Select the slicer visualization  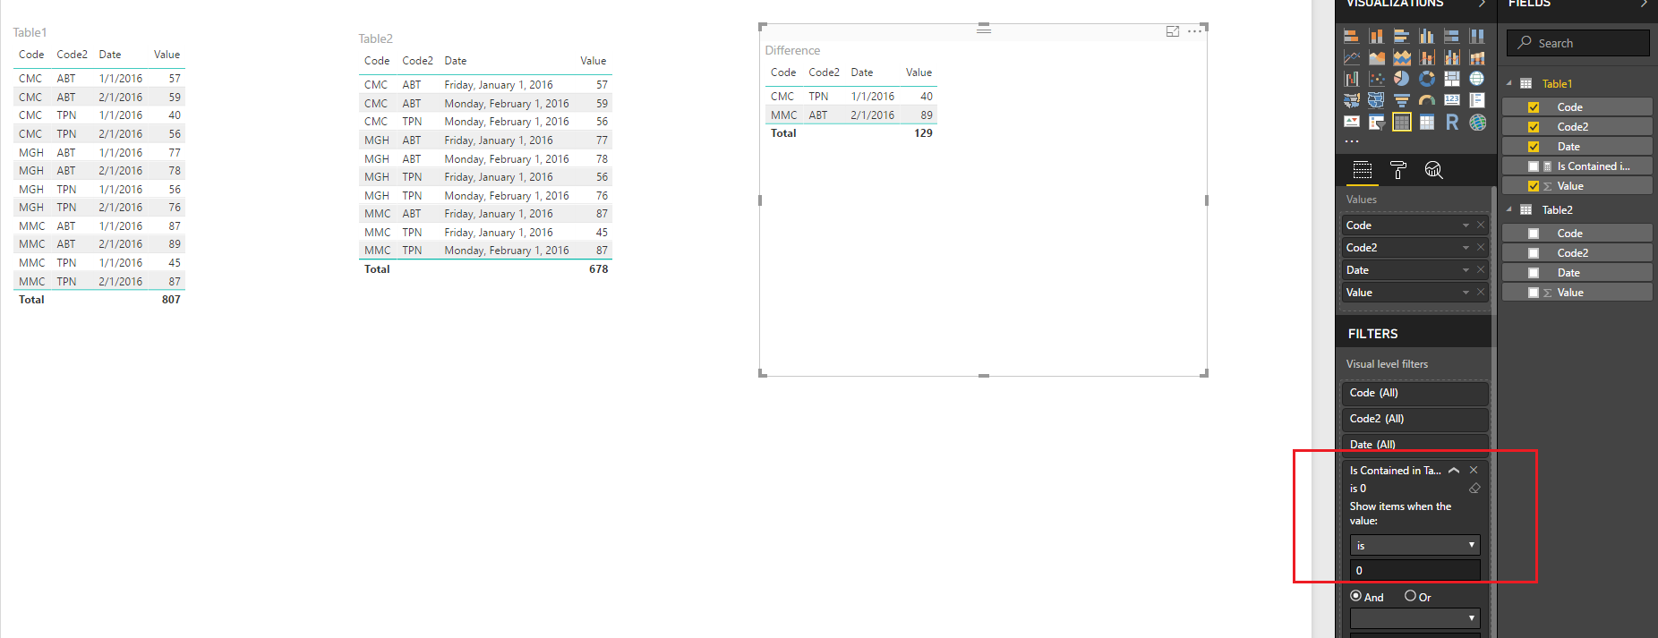[1377, 123]
